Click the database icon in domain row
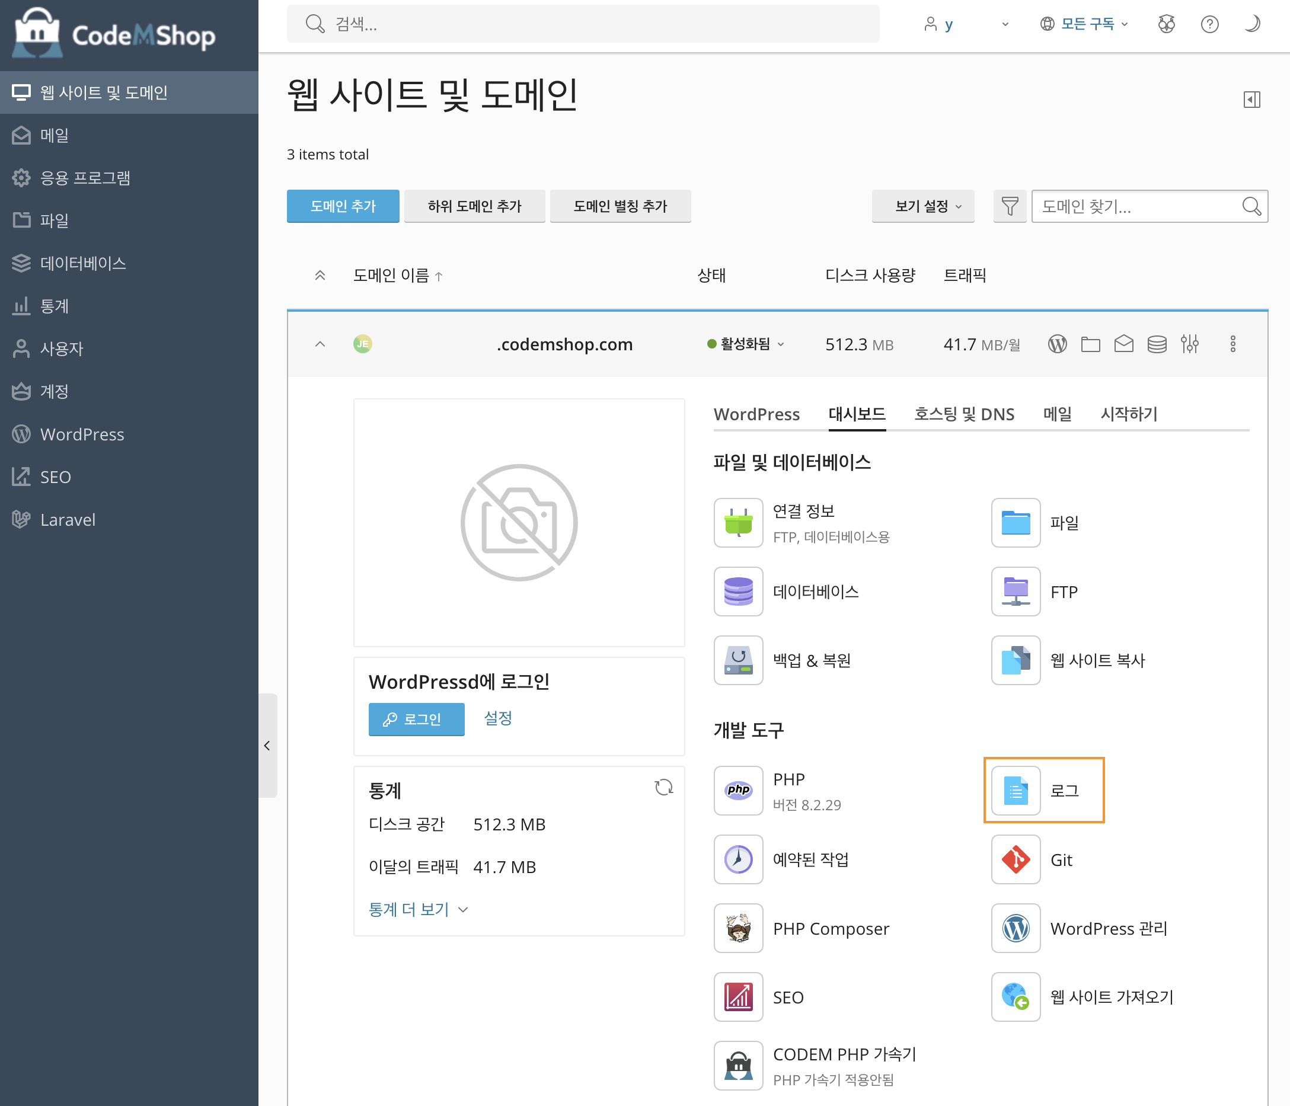The width and height of the screenshot is (1290, 1106). pos(1157,344)
